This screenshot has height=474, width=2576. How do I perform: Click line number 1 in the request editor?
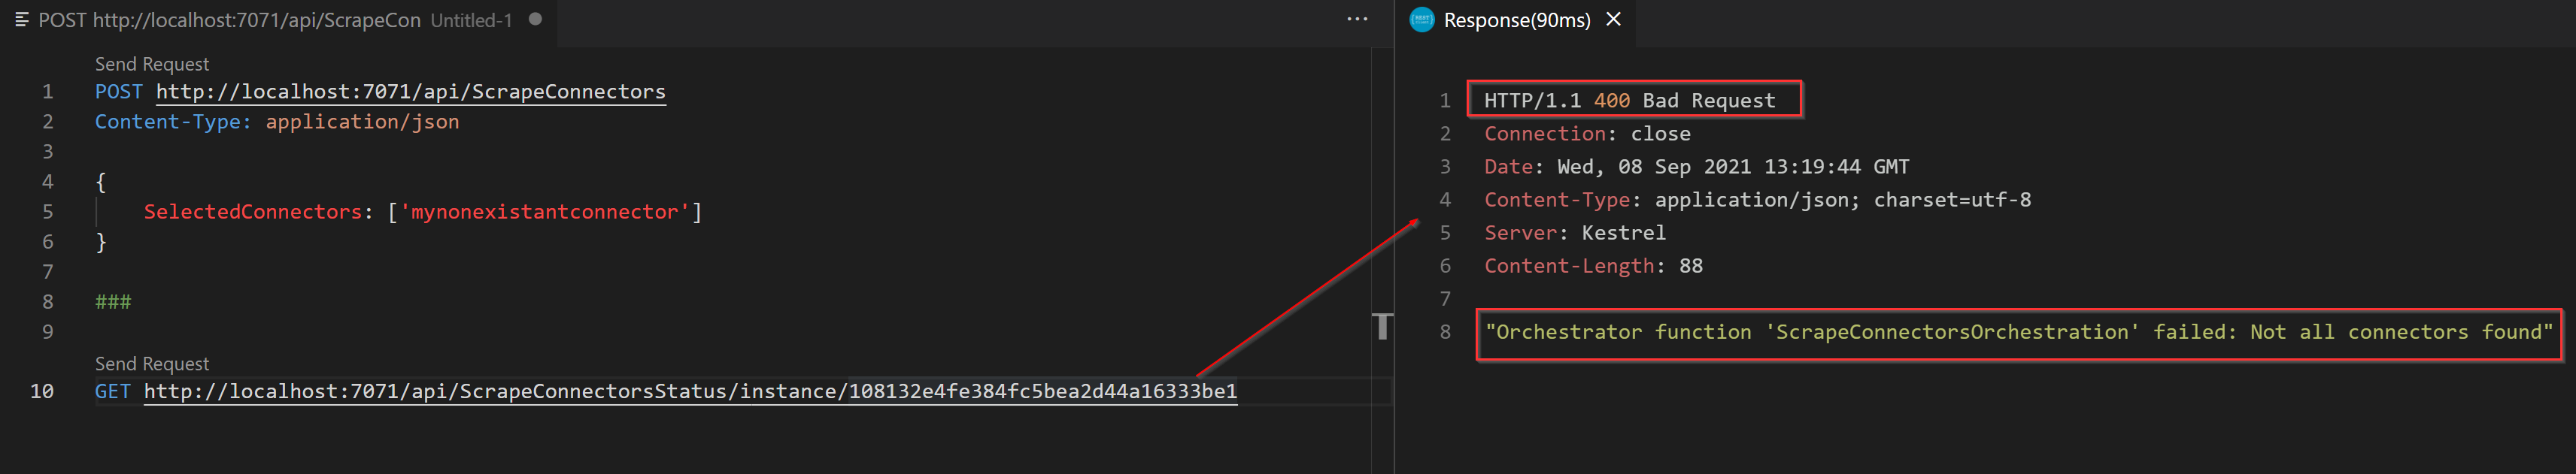47,92
